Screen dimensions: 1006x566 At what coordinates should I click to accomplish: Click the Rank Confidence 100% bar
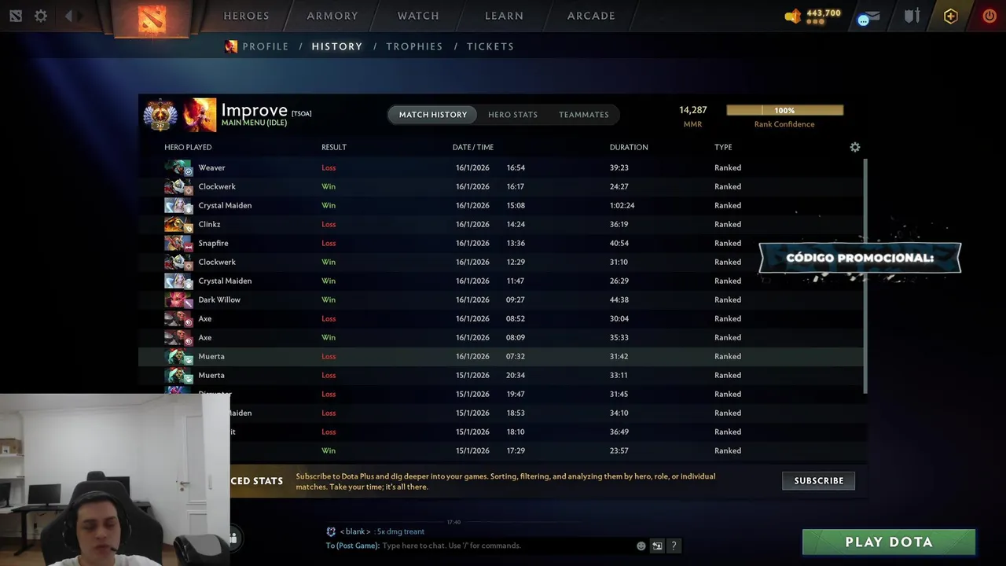coord(784,111)
